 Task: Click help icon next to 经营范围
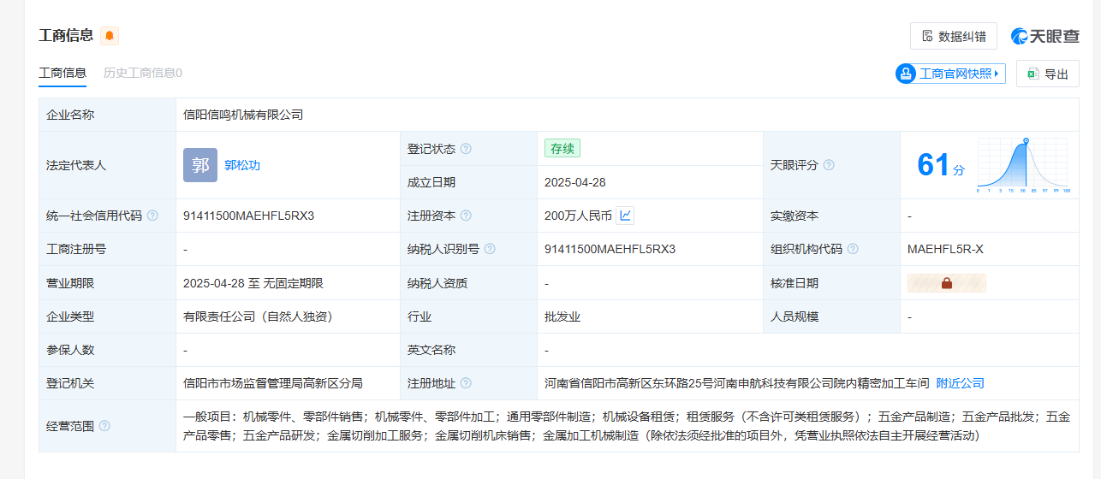104,426
